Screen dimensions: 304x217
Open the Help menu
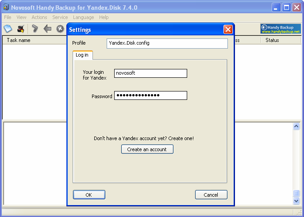coord(104,17)
